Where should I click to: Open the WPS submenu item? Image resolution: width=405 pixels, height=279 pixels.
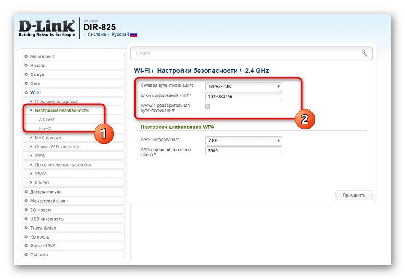(x=73, y=155)
